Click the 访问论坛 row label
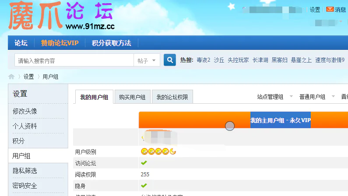Screen dimensions: 348x196 click(85, 163)
